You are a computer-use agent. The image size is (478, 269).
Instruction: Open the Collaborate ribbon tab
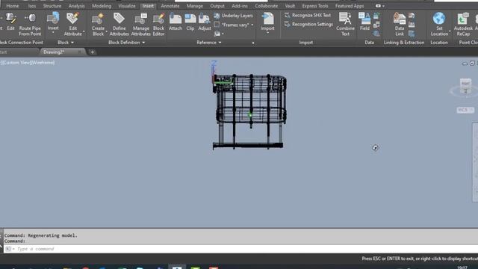click(x=266, y=6)
